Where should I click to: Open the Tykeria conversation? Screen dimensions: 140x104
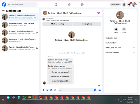click(x=20, y=48)
